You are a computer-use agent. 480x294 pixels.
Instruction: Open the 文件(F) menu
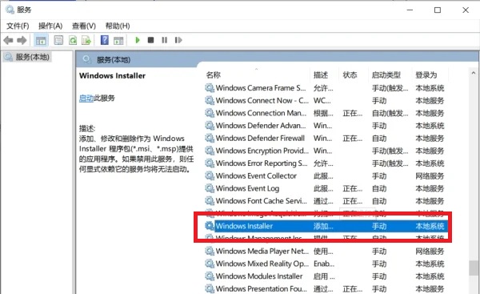(x=18, y=26)
